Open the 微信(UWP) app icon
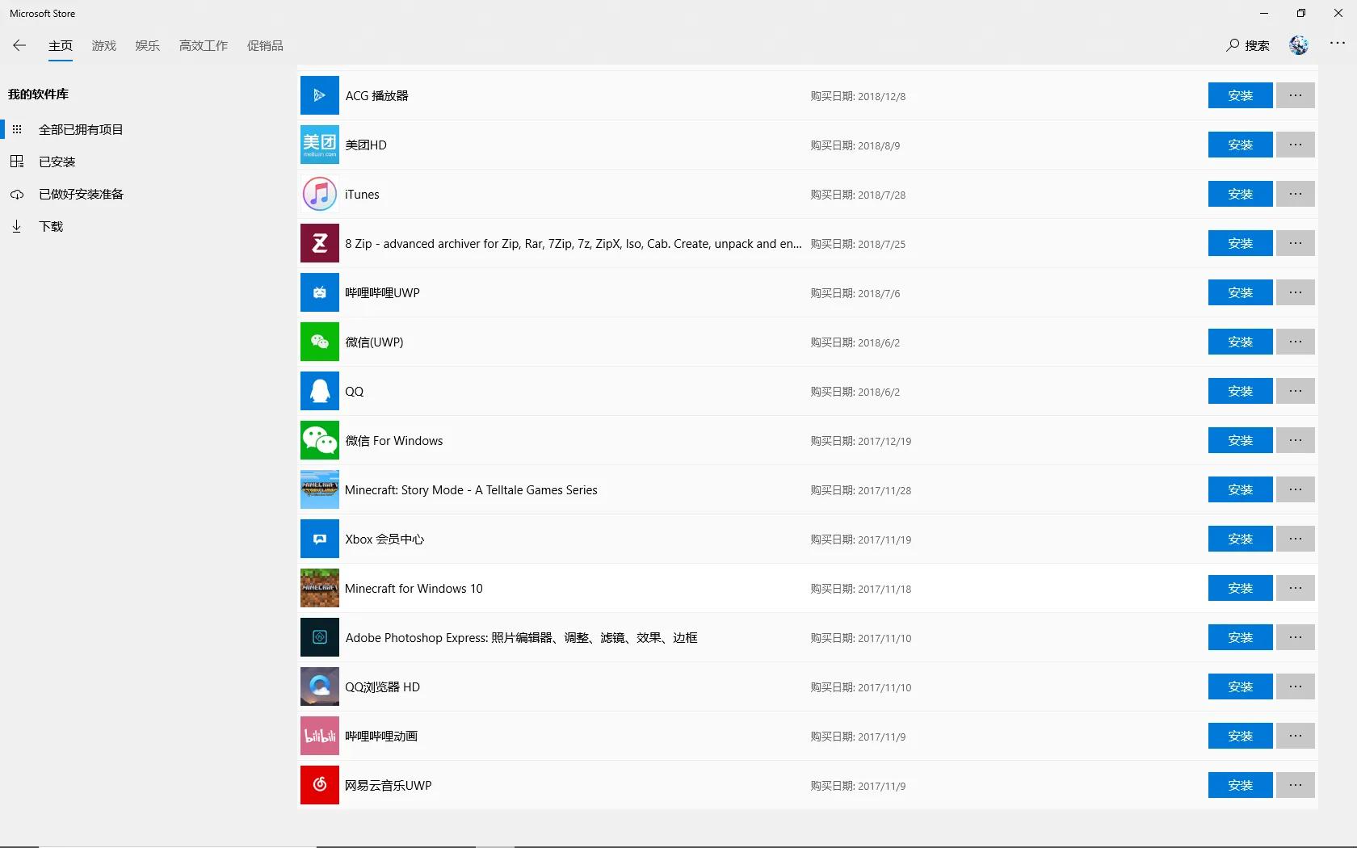The image size is (1357, 848). point(320,342)
